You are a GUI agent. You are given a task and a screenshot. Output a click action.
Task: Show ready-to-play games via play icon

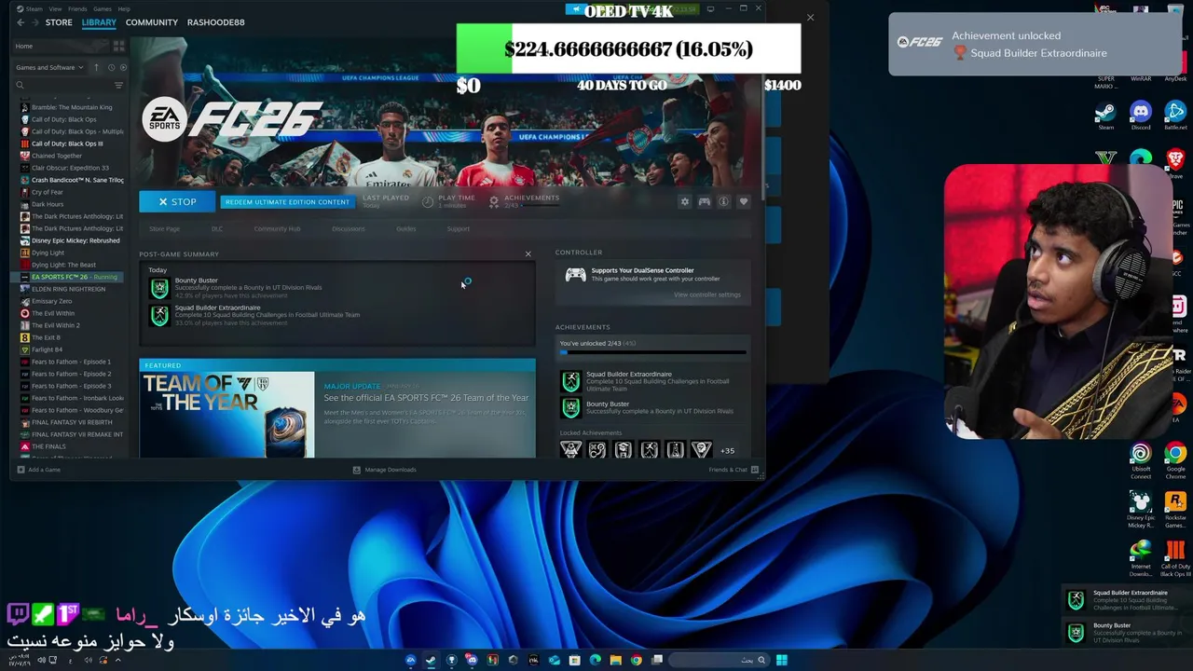click(122, 67)
